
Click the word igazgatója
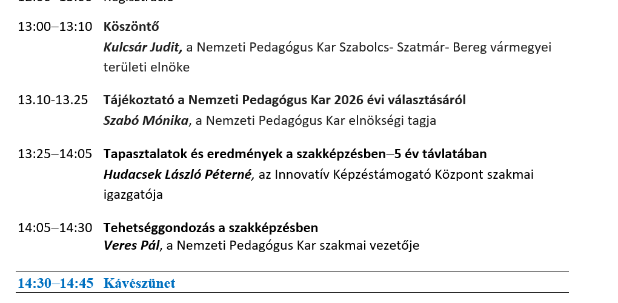click(133, 195)
